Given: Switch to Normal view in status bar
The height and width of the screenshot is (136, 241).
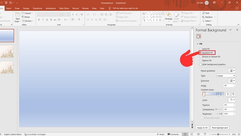Looking at the screenshot, I should (x=185, y=134).
